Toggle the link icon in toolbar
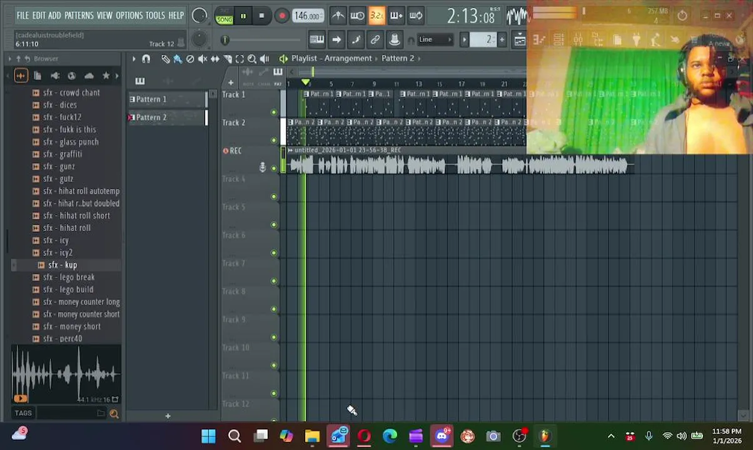 point(375,40)
